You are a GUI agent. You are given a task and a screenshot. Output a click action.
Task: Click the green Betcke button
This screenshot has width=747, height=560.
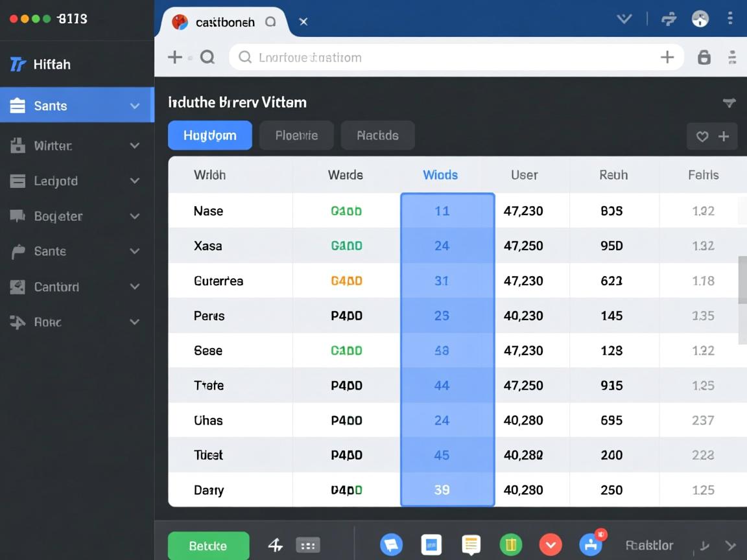tap(208, 546)
